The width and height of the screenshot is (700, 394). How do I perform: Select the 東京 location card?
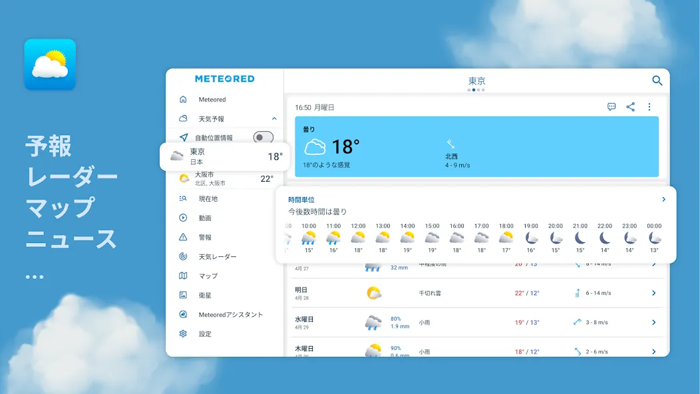224,156
